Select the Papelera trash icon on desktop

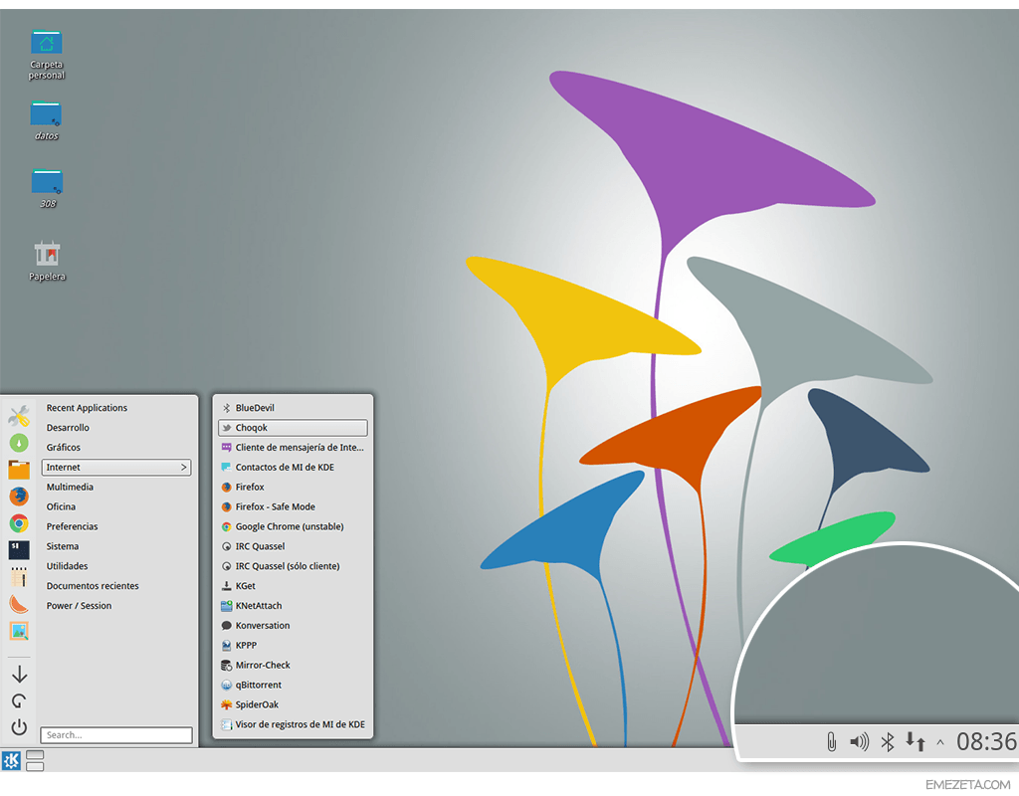click(47, 262)
